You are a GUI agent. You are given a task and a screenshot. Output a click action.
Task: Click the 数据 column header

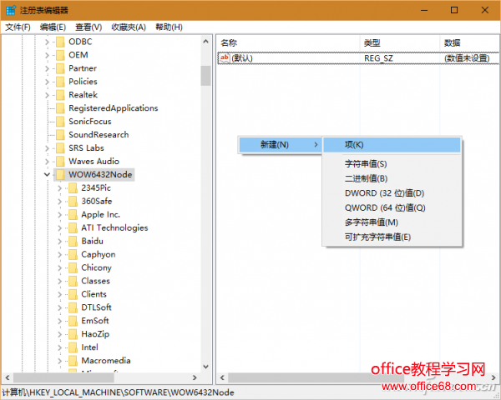tap(470, 42)
